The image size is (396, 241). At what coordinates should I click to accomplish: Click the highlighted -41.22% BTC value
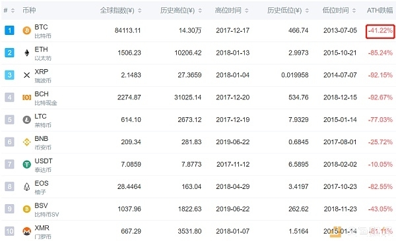380,31
